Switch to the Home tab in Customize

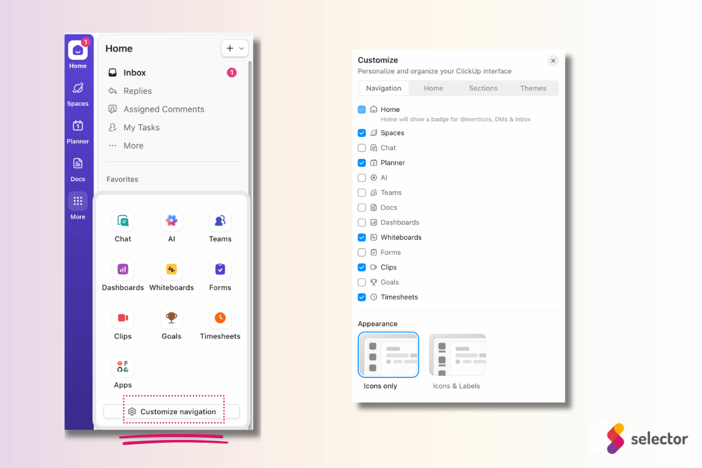(x=433, y=88)
